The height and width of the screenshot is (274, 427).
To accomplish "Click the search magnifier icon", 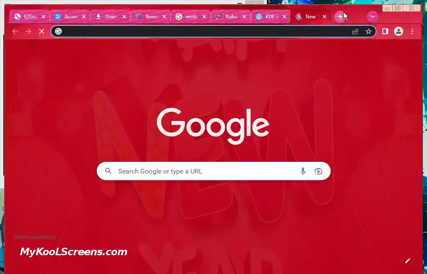I will [x=108, y=171].
